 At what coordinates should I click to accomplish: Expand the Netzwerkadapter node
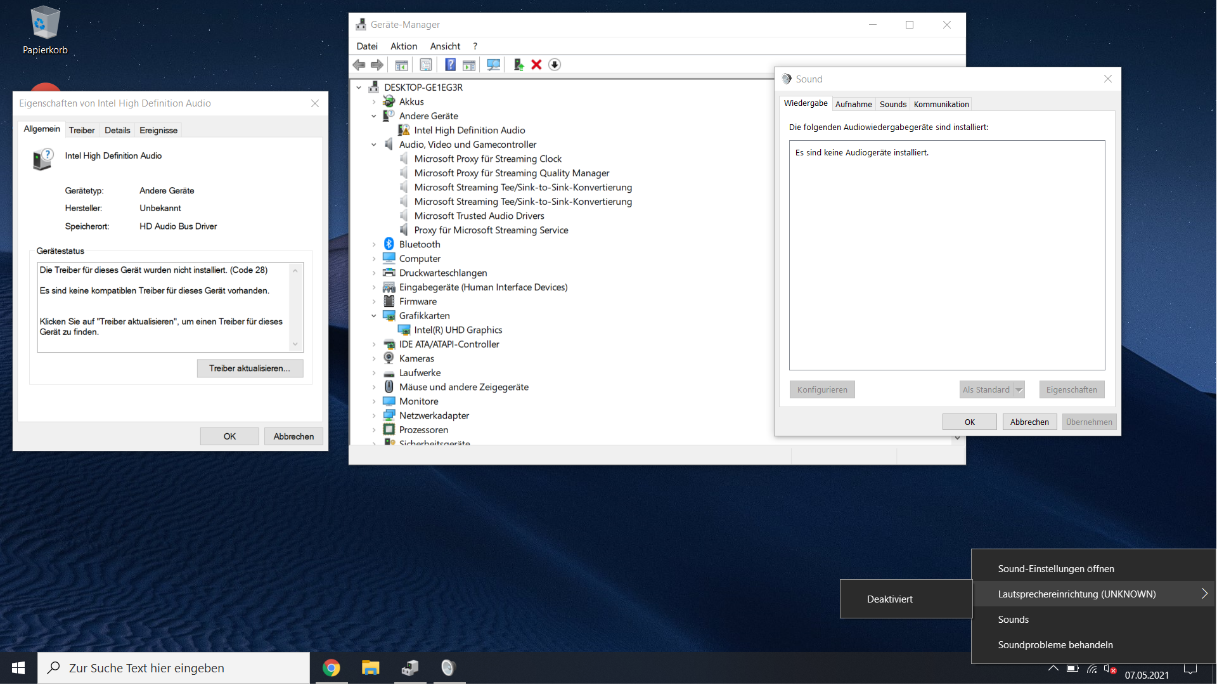coord(374,416)
